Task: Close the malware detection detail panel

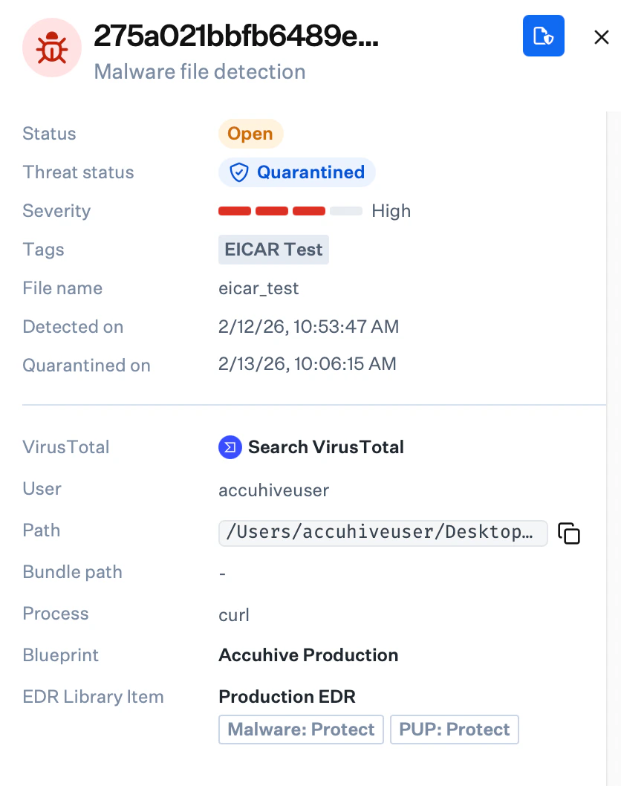Action: point(601,36)
